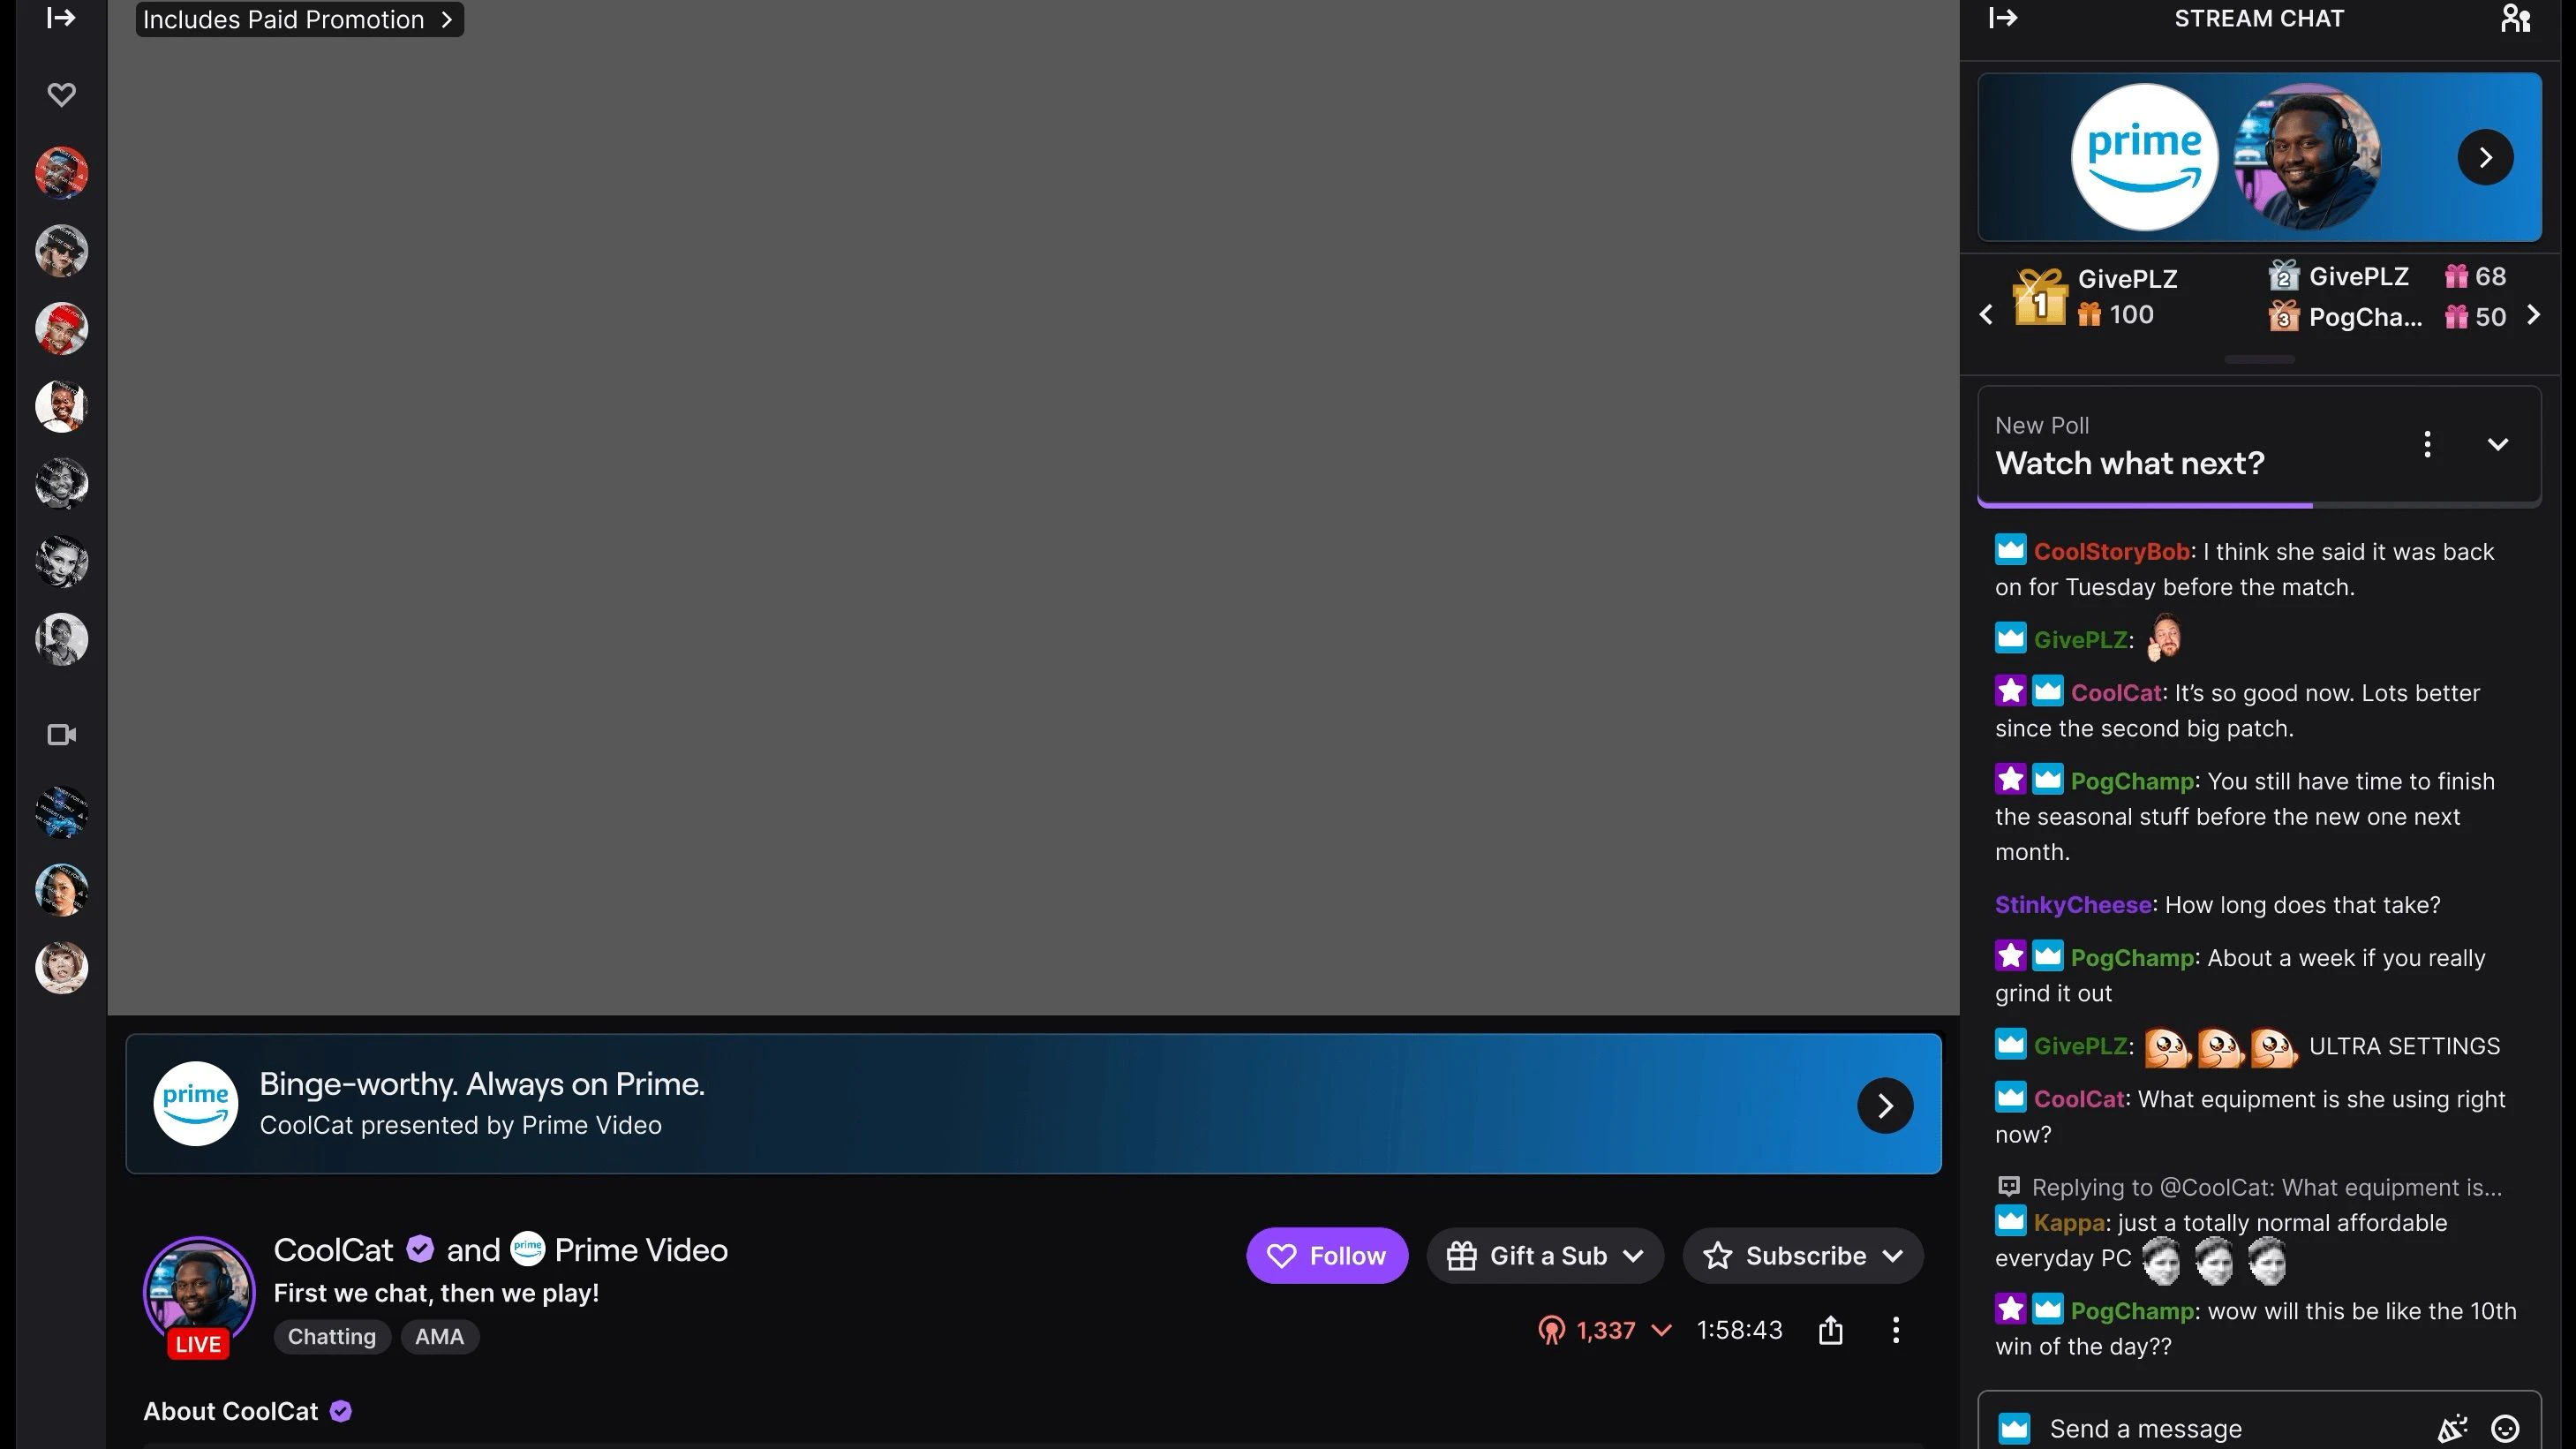Go to previous gift leaderboard page
The width and height of the screenshot is (2576, 1449).
(x=1986, y=315)
